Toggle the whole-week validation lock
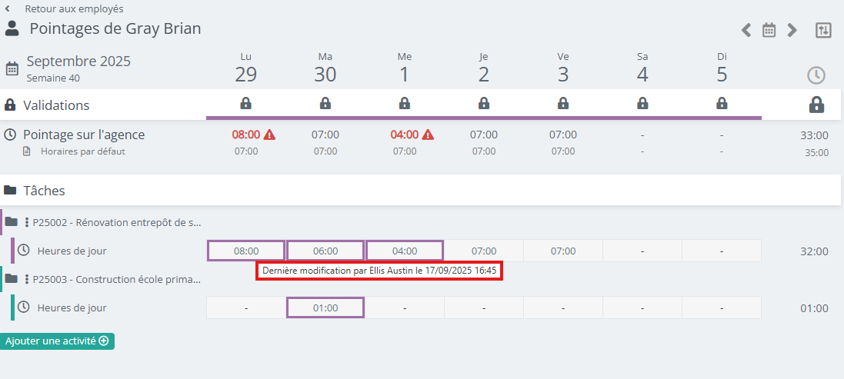The image size is (844, 379). tap(816, 105)
